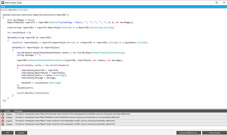Sort errors by the Message column header
227x135 pixels.
click(x=120, y=111)
